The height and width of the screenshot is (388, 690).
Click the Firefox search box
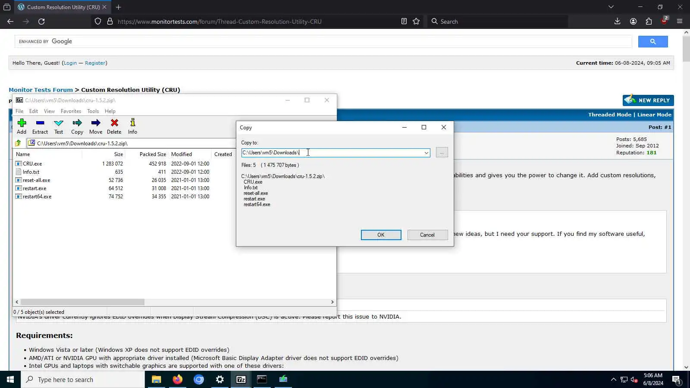498,22
